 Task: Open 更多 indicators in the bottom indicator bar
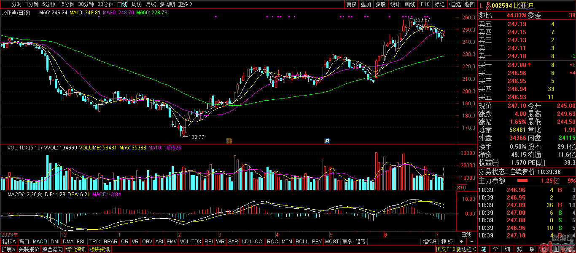click(x=347, y=242)
